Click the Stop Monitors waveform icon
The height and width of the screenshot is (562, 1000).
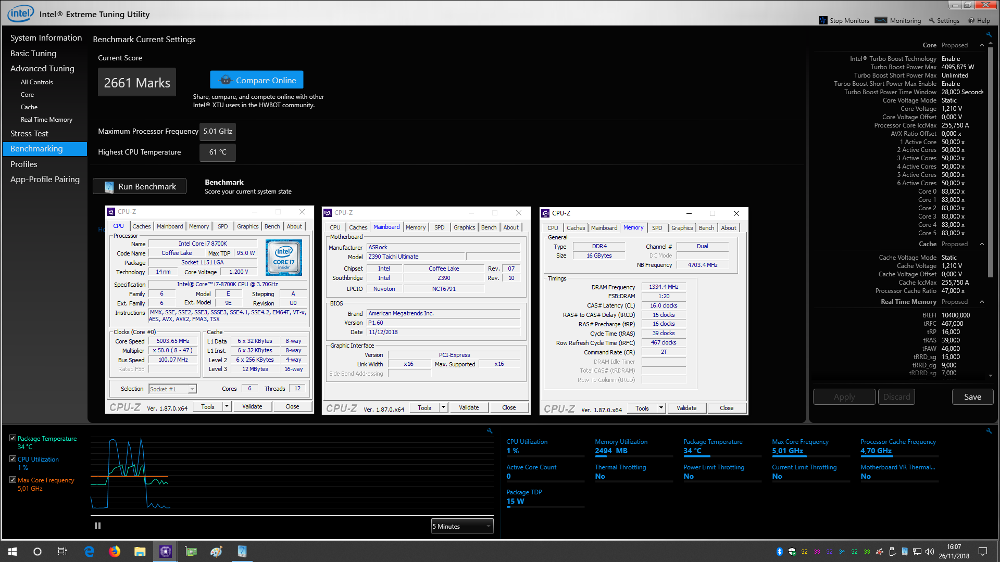pos(823,20)
